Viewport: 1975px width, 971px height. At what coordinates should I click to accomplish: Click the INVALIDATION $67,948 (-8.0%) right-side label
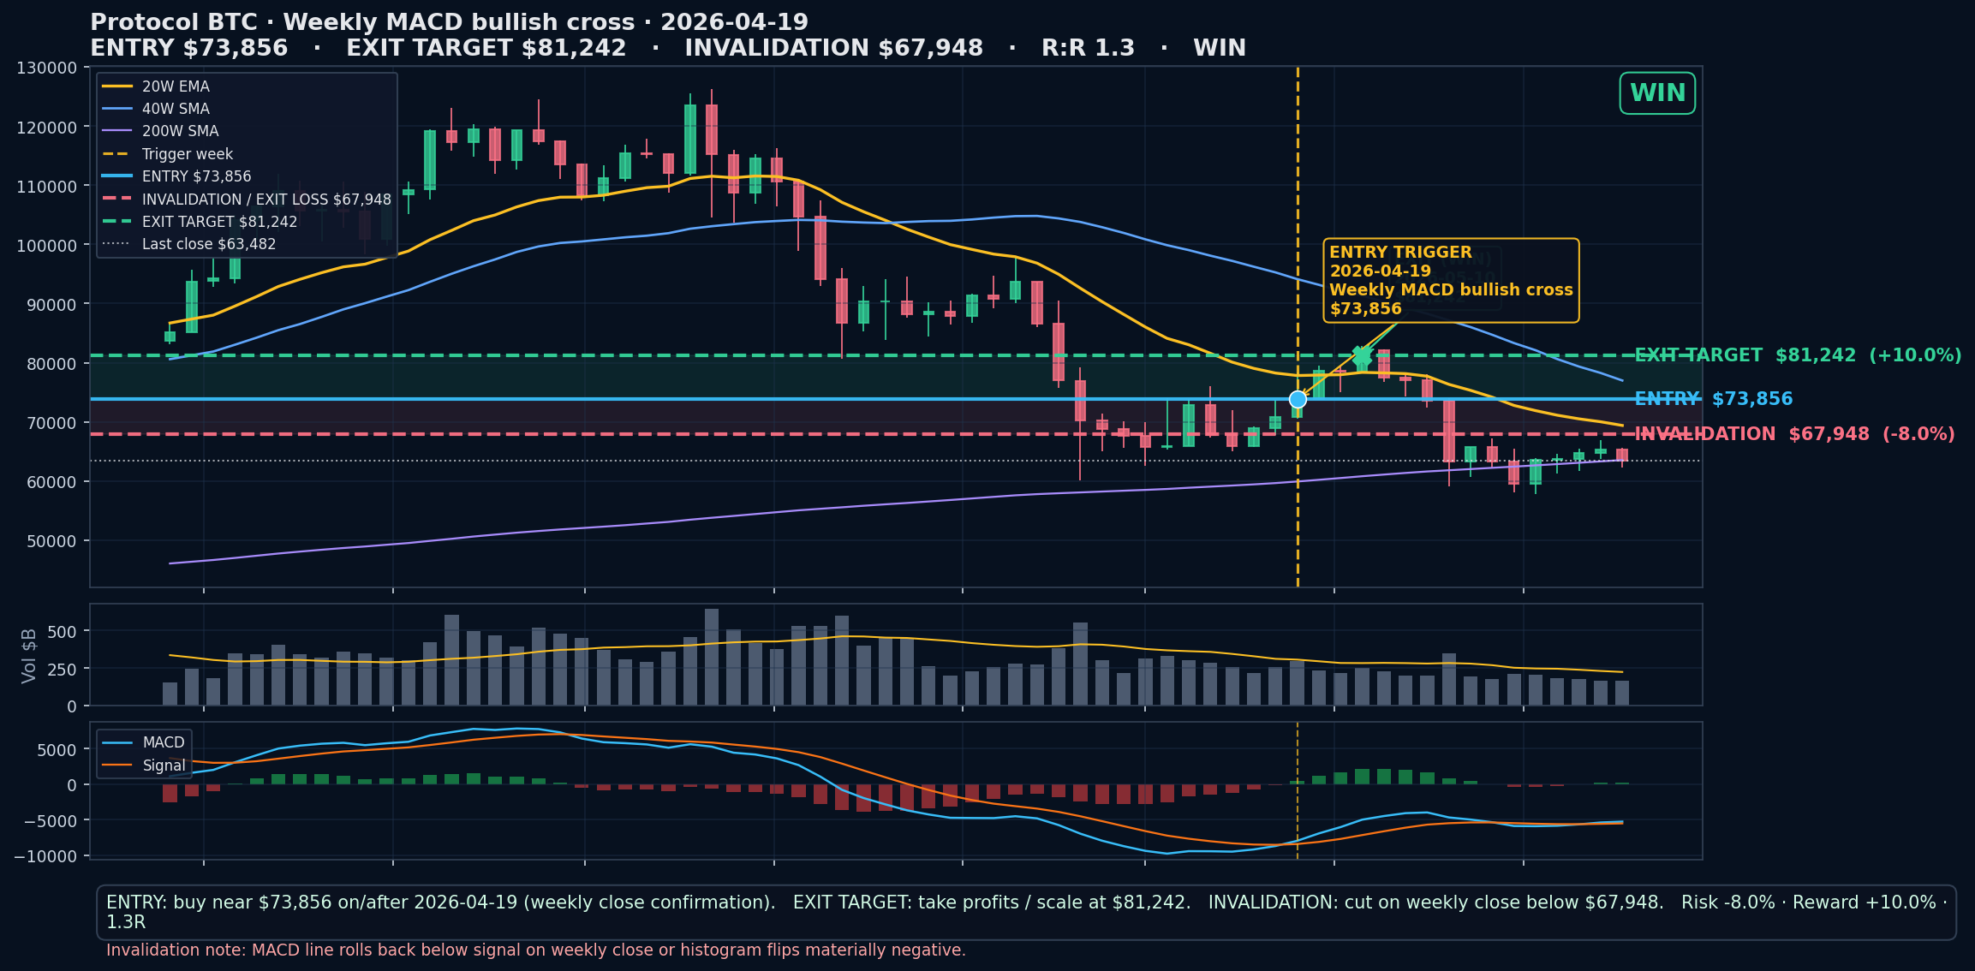[x=1794, y=434]
